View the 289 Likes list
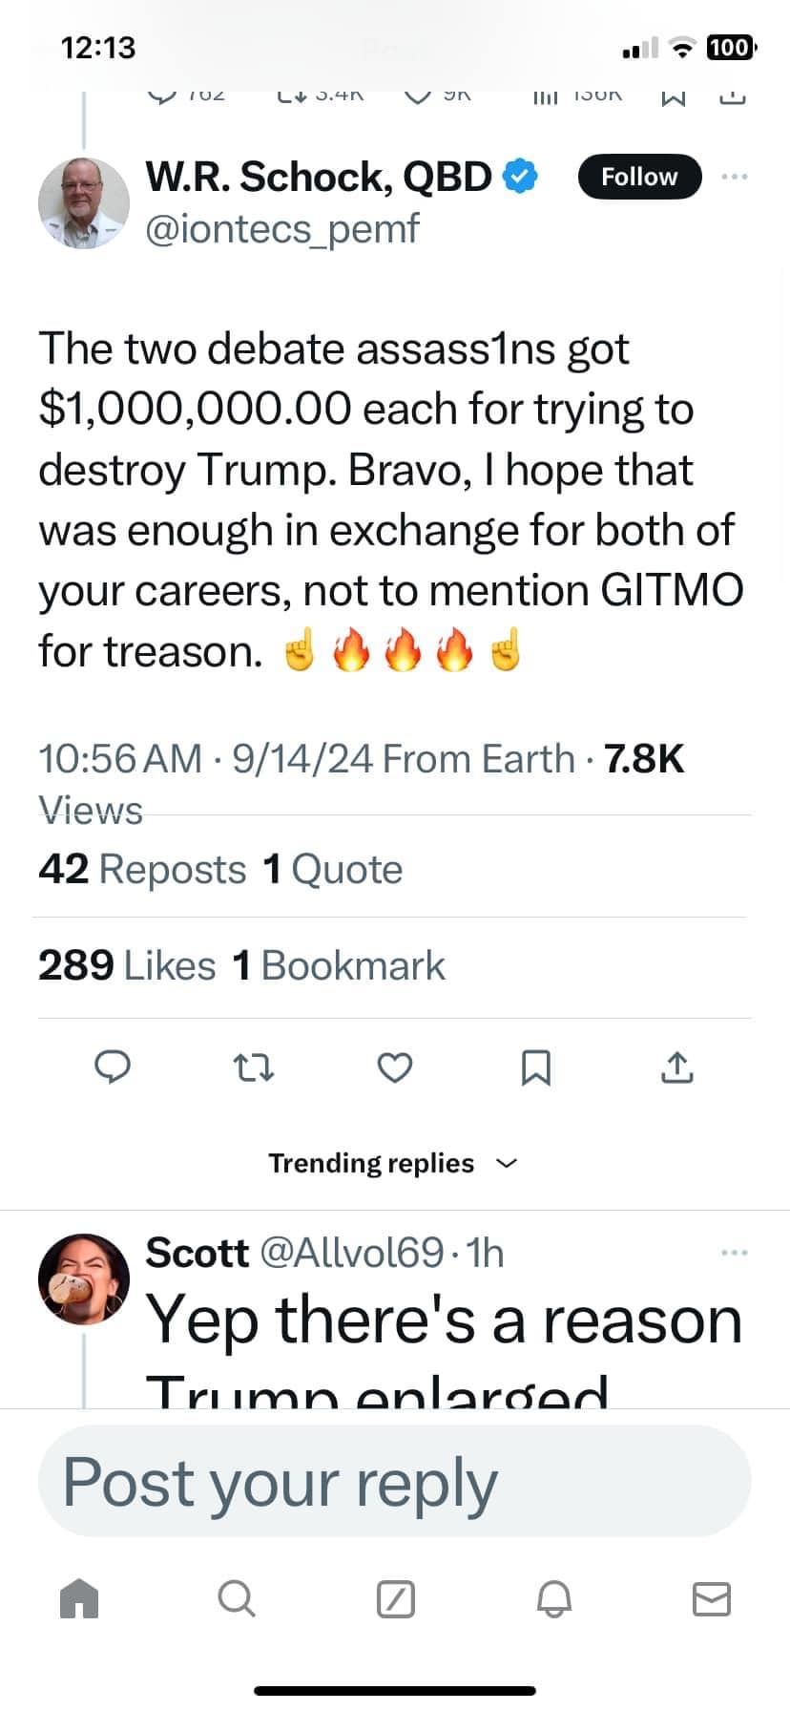Image resolution: width=790 pixels, height=1711 pixels. coord(127,965)
